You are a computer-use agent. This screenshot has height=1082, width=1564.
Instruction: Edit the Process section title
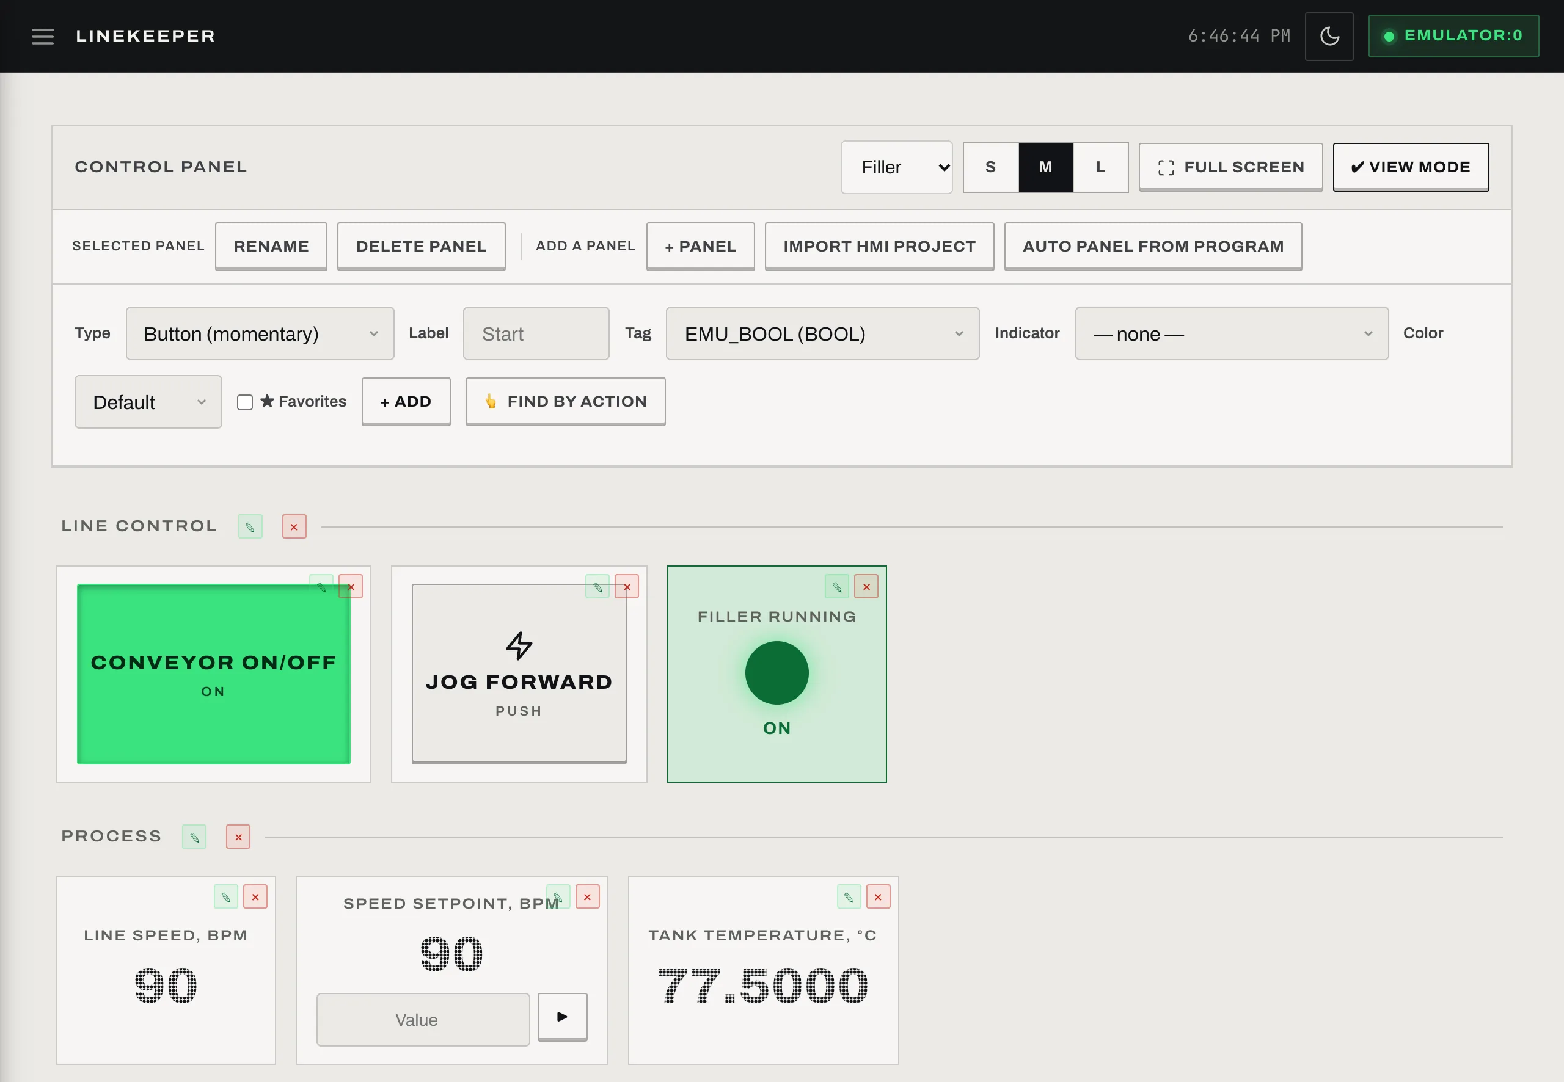coord(194,837)
